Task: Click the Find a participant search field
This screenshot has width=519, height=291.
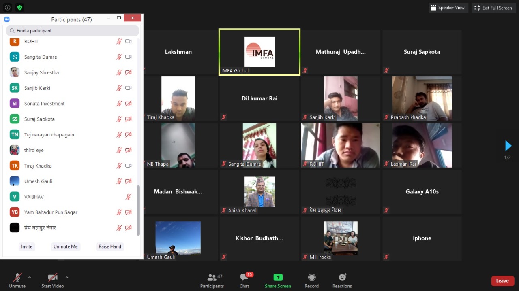Action: [73, 31]
